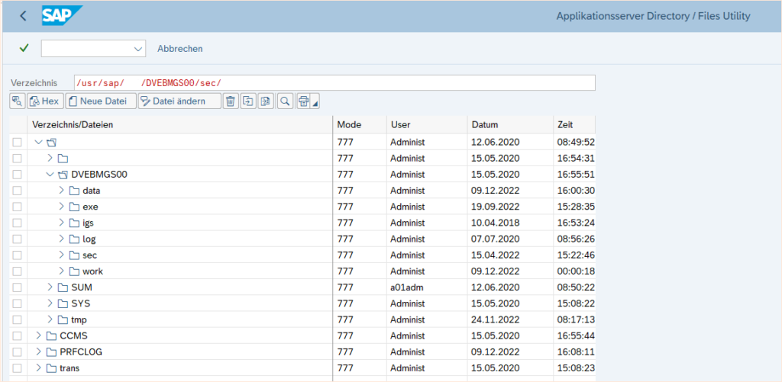The width and height of the screenshot is (782, 382).
Task: Click the Abbrechen link
Action: (x=180, y=49)
